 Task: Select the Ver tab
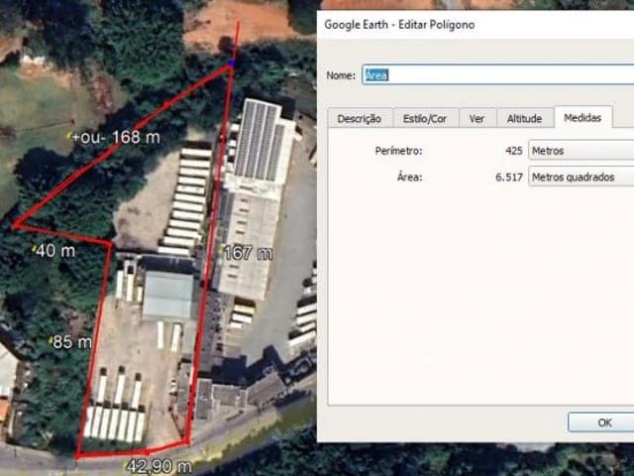coord(476,119)
